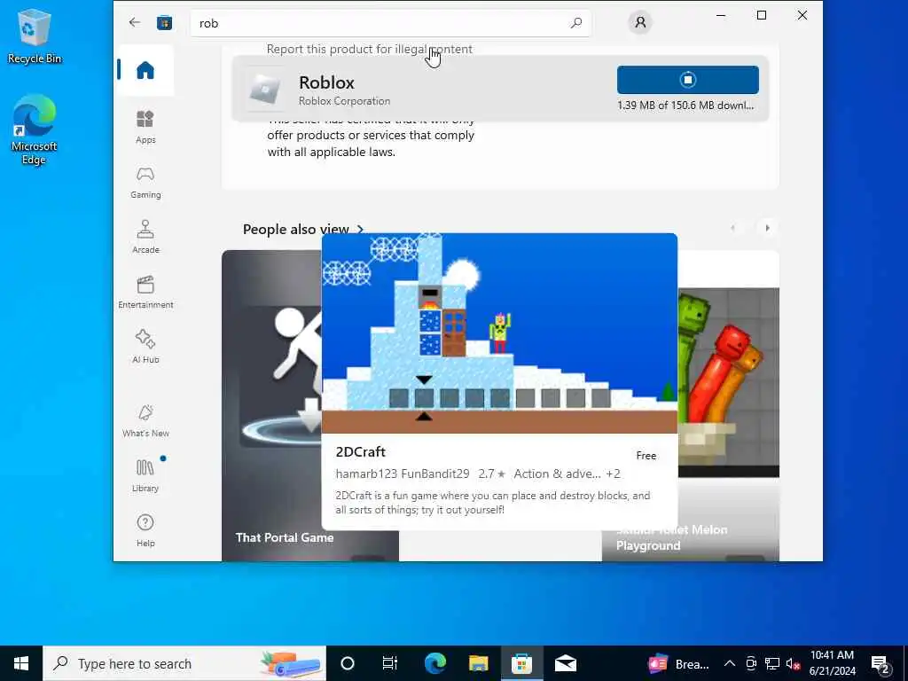This screenshot has width=908, height=681.
Task: Click the download progress text 1.39 MB
Action: tap(685, 106)
